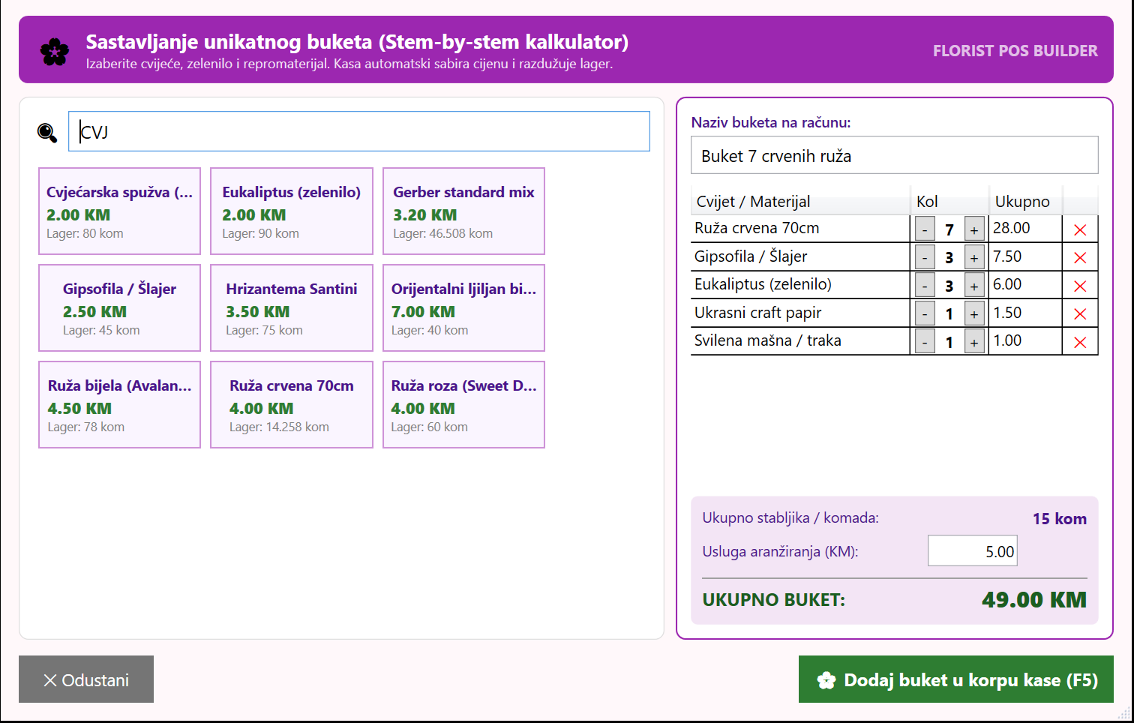Add Hrizantema Santini to the bouquet
Screen dimensions: 1134x723
[292, 308]
